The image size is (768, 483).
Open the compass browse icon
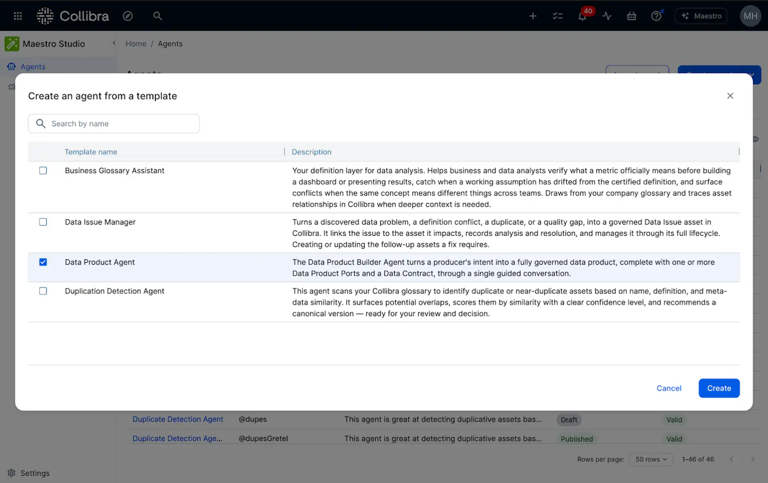pos(127,16)
